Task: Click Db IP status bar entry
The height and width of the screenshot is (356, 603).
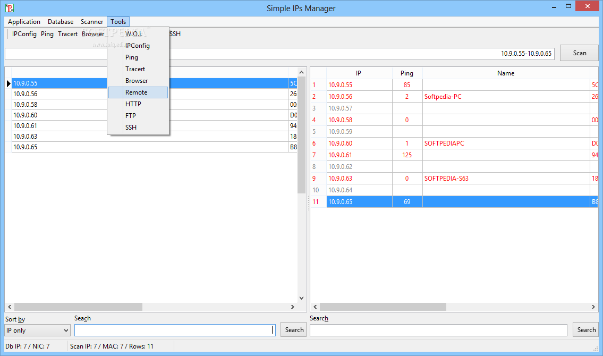Action: click(x=27, y=346)
